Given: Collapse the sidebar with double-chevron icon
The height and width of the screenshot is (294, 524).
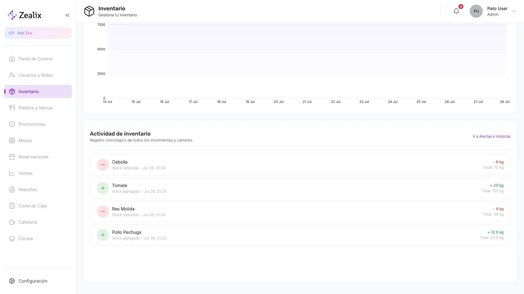Looking at the screenshot, I should tap(67, 15).
